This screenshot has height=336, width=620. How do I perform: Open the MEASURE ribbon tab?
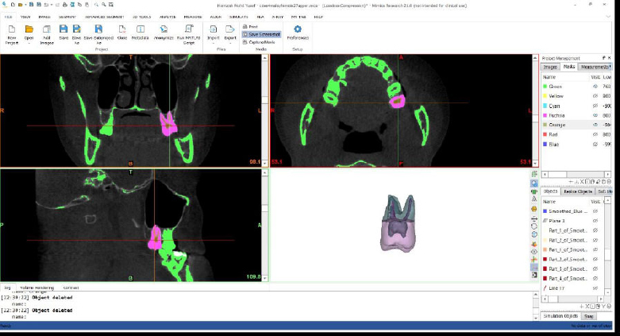point(193,17)
